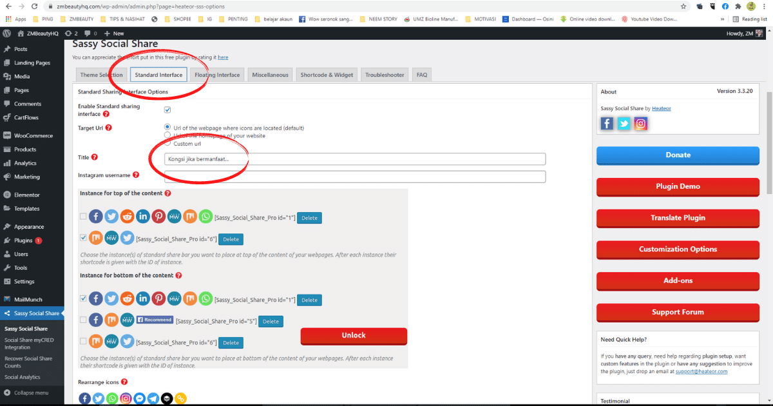Click the Instagram icon under Rearrange icons
The width and height of the screenshot is (773, 406).
(126, 399)
